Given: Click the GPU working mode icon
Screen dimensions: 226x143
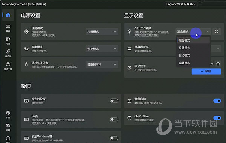Looking at the screenshot, I should point(130,31).
